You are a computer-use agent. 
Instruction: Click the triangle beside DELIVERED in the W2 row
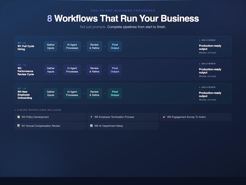(x=200, y=64)
